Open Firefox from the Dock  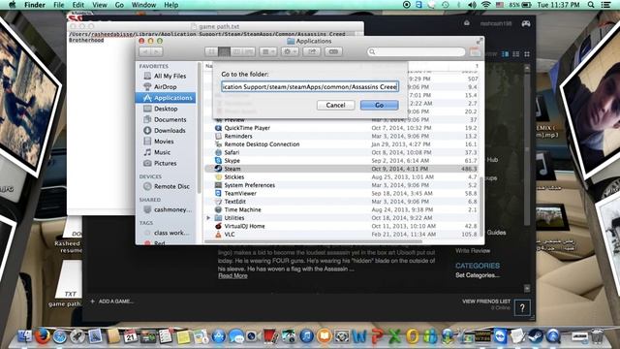(43, 336)
